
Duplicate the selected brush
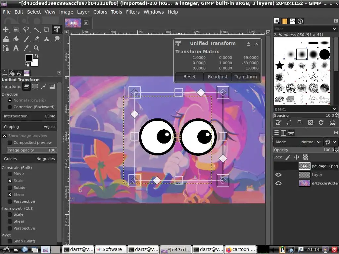pos(300,123)
